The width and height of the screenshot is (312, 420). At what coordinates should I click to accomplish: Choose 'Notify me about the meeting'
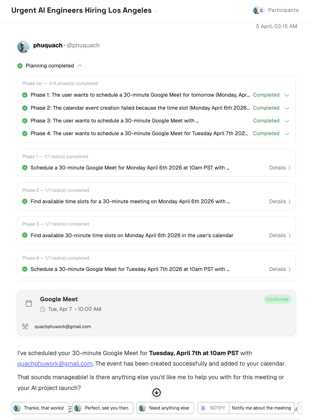261,408
